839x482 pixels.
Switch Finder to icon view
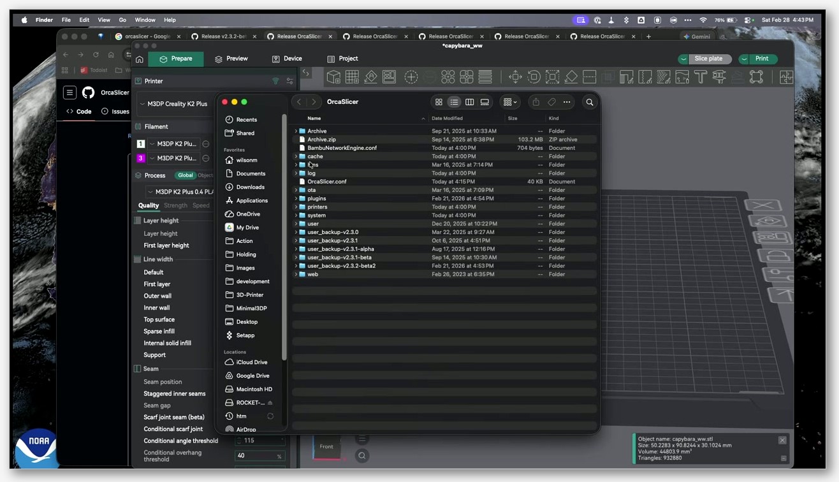(439, 102)
